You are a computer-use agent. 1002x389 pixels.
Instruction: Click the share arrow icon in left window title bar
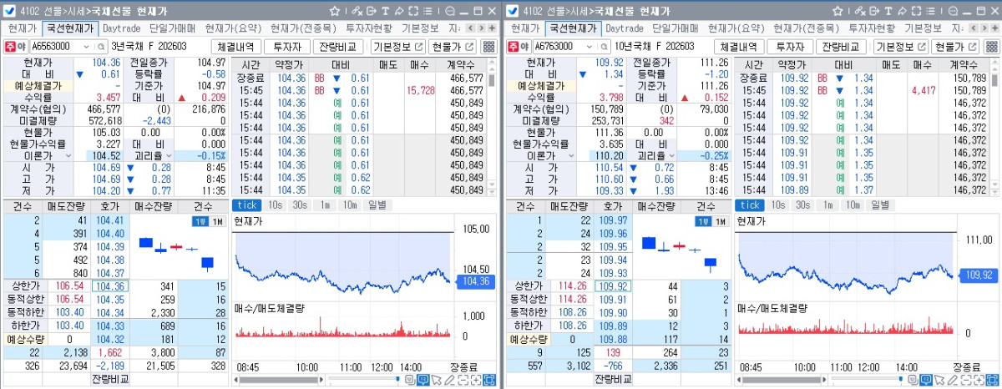click(399, 11)
